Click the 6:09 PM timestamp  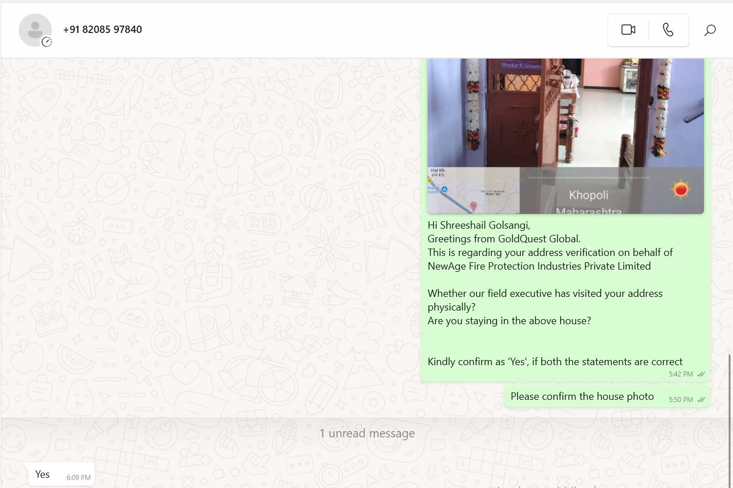(78, 478)
